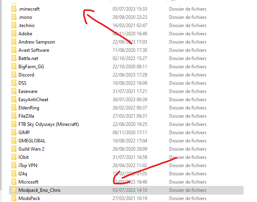Select the Battle.net folder icon
This screenshot has width=257, height=202.
tap(14, 58)
